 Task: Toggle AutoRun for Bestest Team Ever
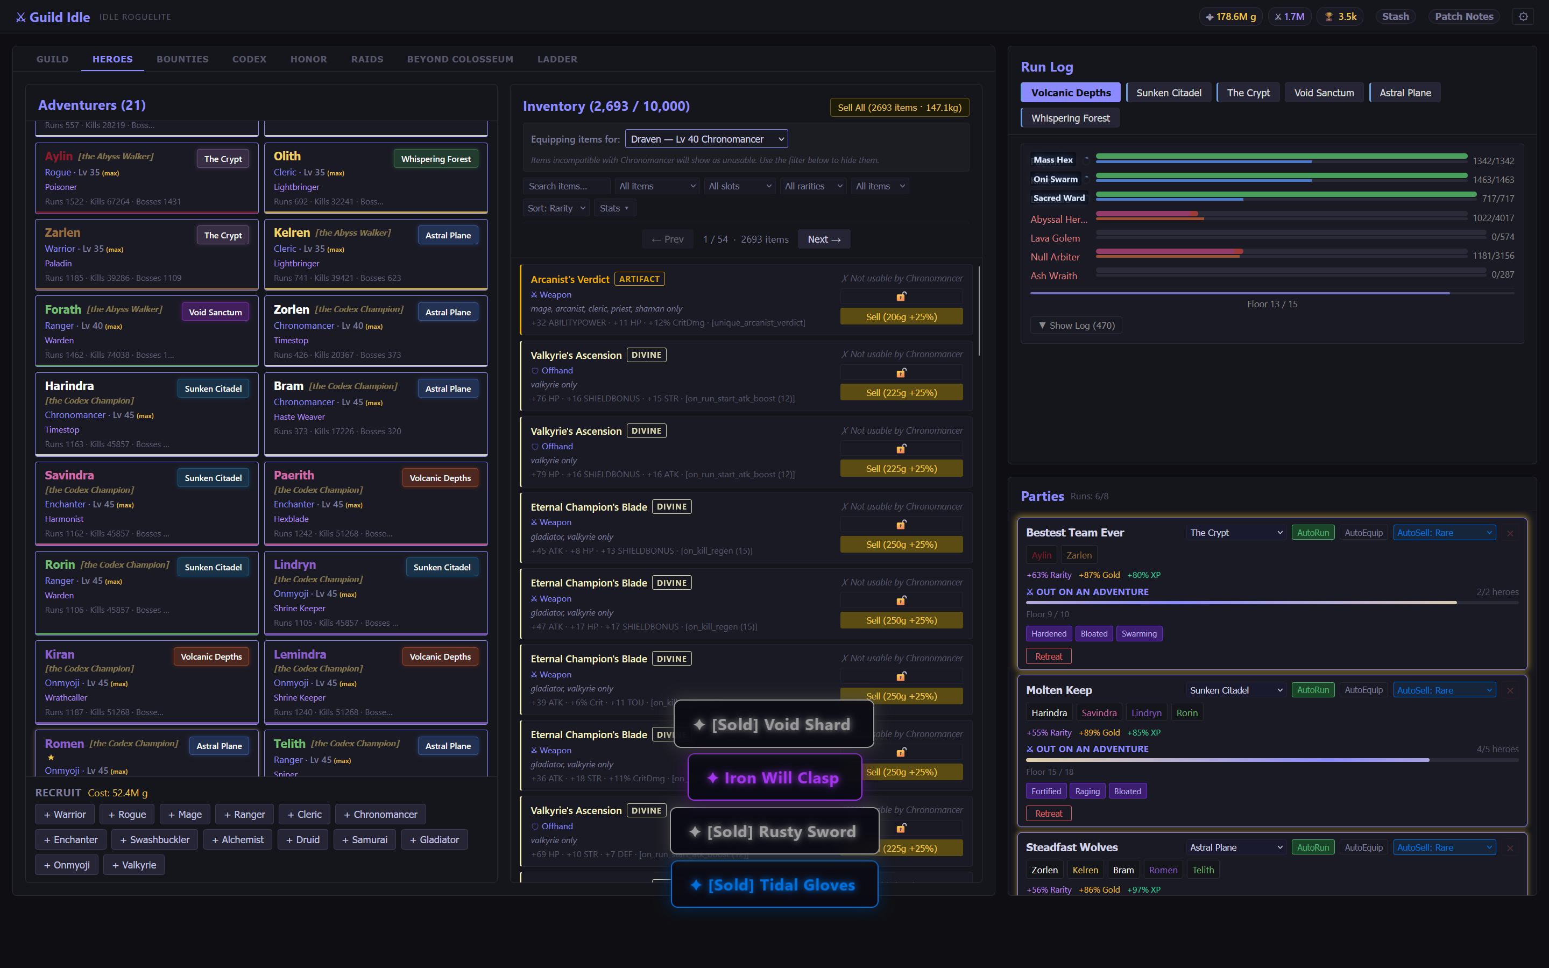(1313, 533)
